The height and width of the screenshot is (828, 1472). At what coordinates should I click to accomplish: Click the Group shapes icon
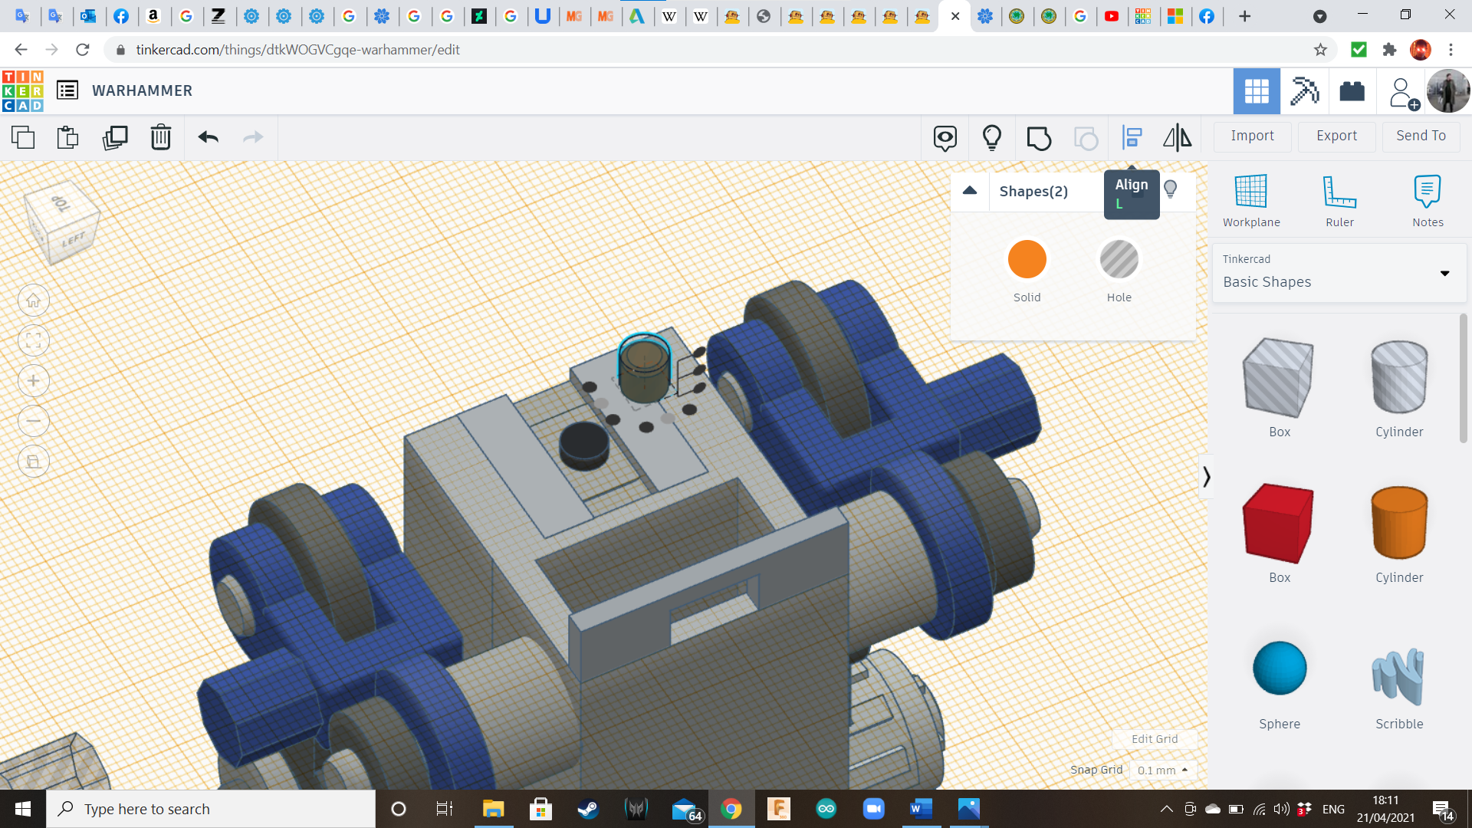coord(1039,138)
